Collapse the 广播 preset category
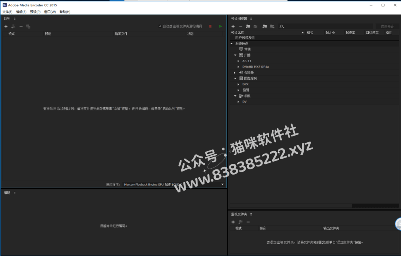The image size is (401, 256). coord(235,55)
